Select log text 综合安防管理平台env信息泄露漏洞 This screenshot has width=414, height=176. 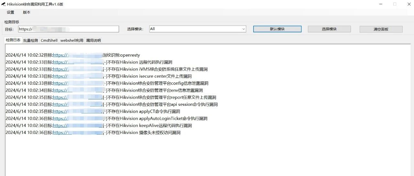click(x=170, y=90)
